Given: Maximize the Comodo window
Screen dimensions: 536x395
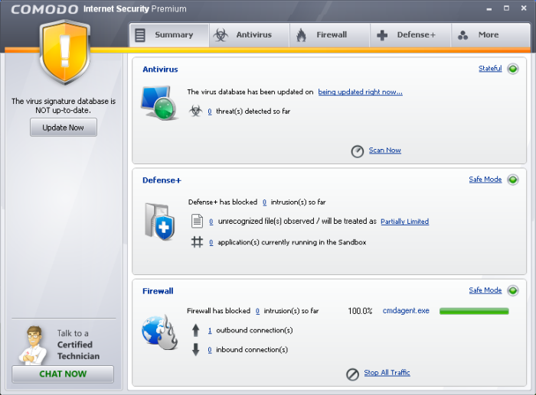Looking at the screenshot, I should coord(506,8).
